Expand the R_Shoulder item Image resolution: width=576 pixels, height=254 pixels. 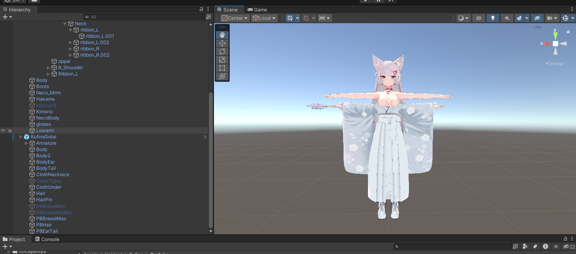[48, 68]
